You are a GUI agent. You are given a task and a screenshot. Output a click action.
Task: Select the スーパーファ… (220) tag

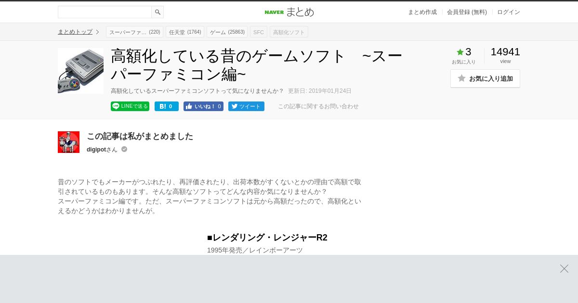[x=134, y=32]
